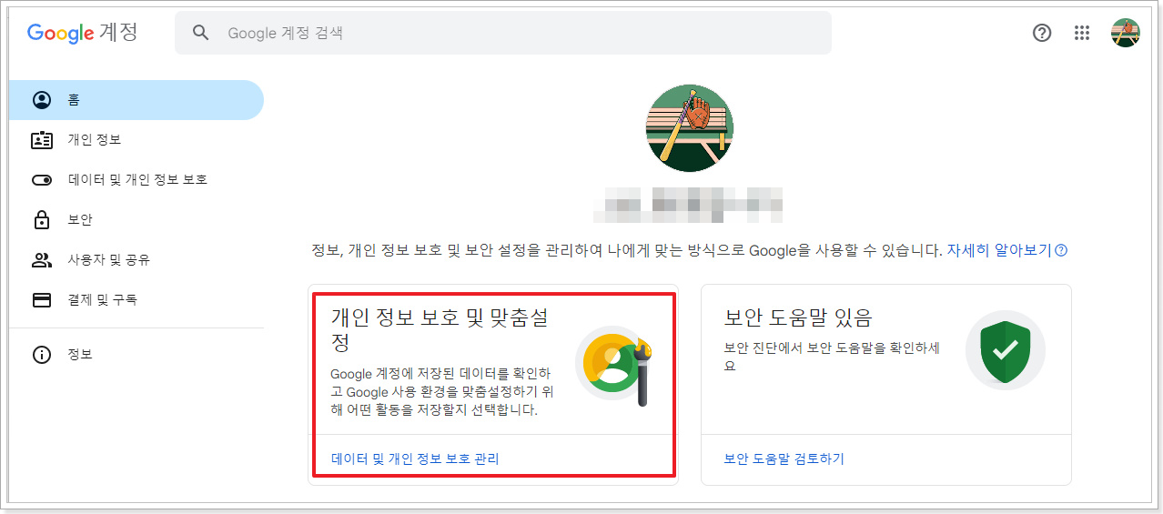1163x514 pixels.
Task: Click the privacy personalization illustration icon
Action: tap(615, 366)
